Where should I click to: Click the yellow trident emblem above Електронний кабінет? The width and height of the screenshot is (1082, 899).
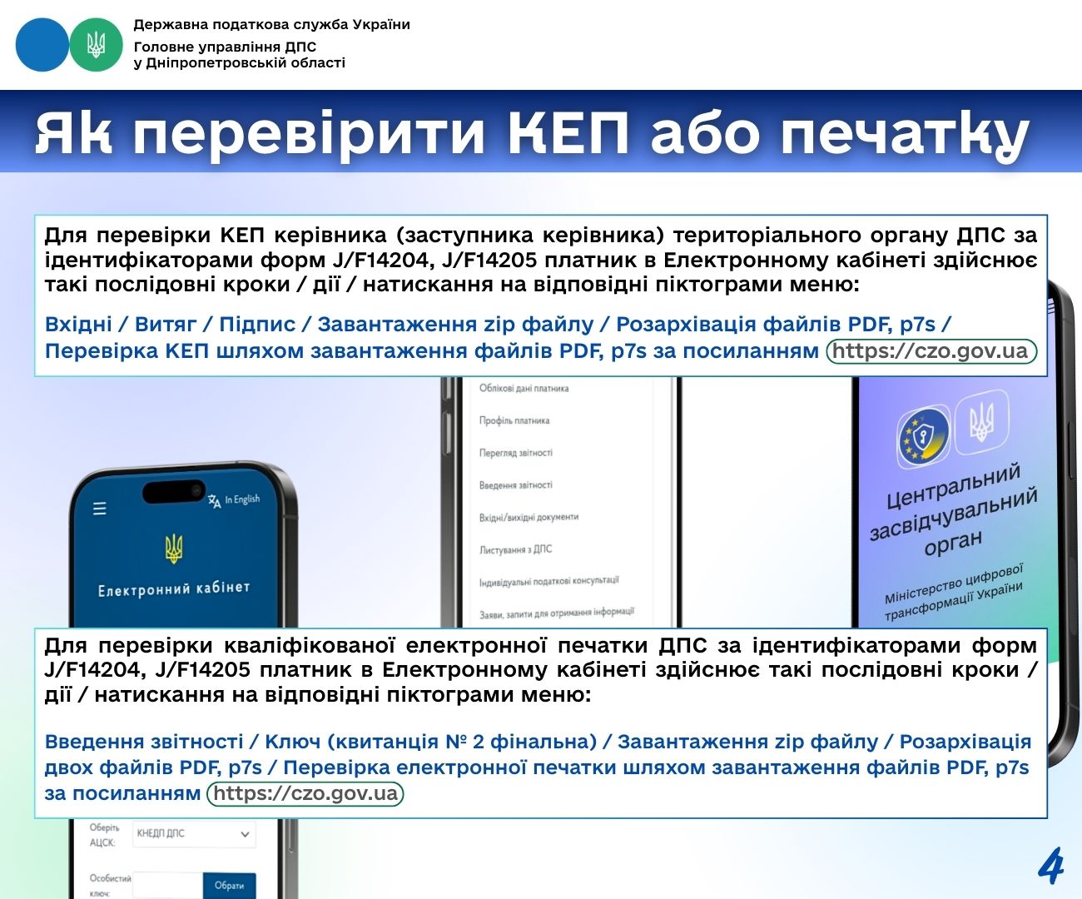[x=174, y=549]
